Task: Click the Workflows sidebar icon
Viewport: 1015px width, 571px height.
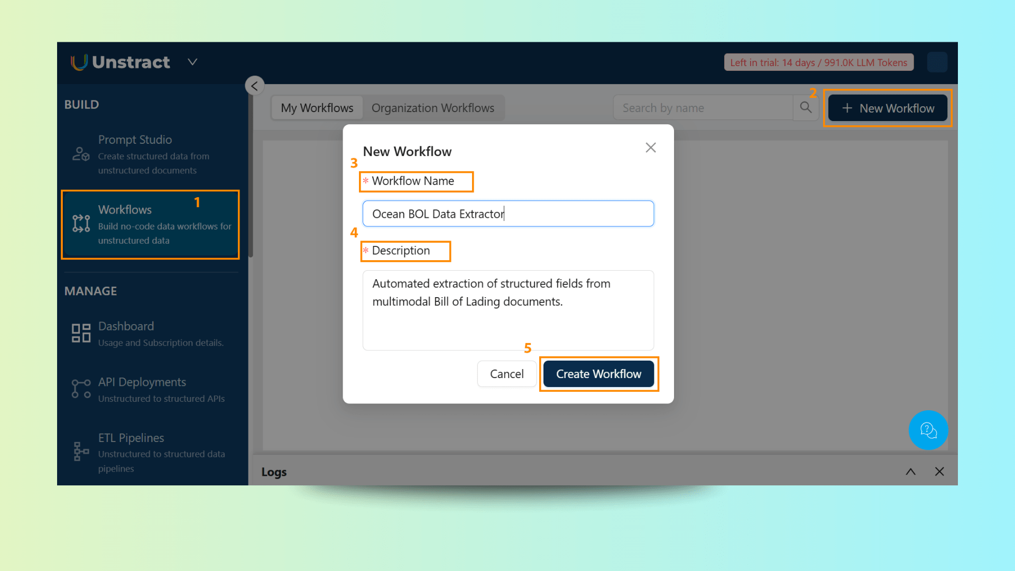Action: [x=81, y=224]
